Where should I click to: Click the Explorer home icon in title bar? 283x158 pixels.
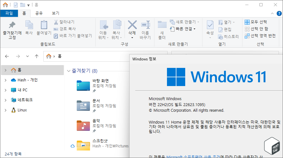click(x=5, y=5)
